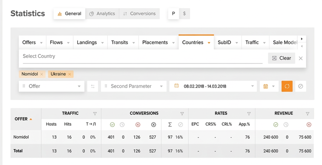Open the Second Parameter dropdown
The height and width of the screenshot is (165, 322).
134,86
